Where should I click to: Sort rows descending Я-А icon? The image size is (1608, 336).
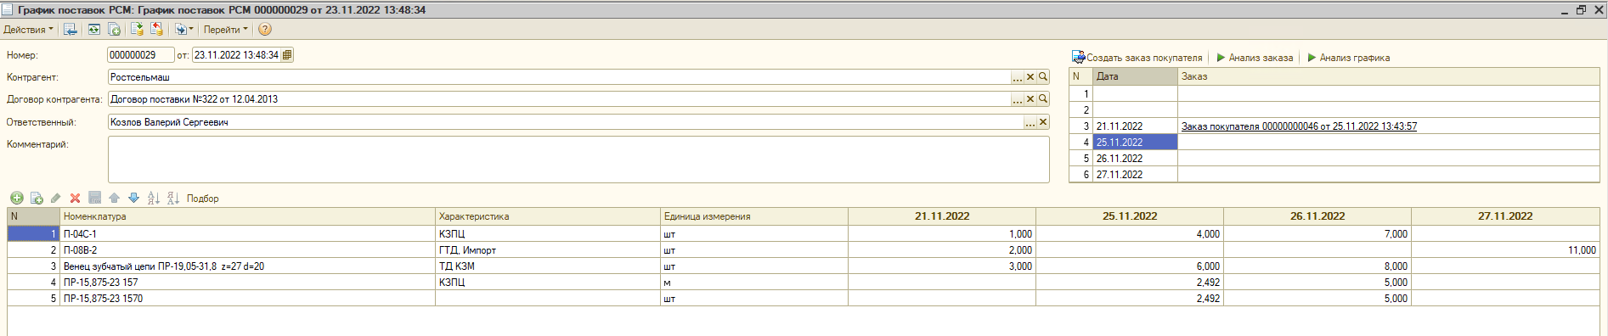click(x=173, y=199)
